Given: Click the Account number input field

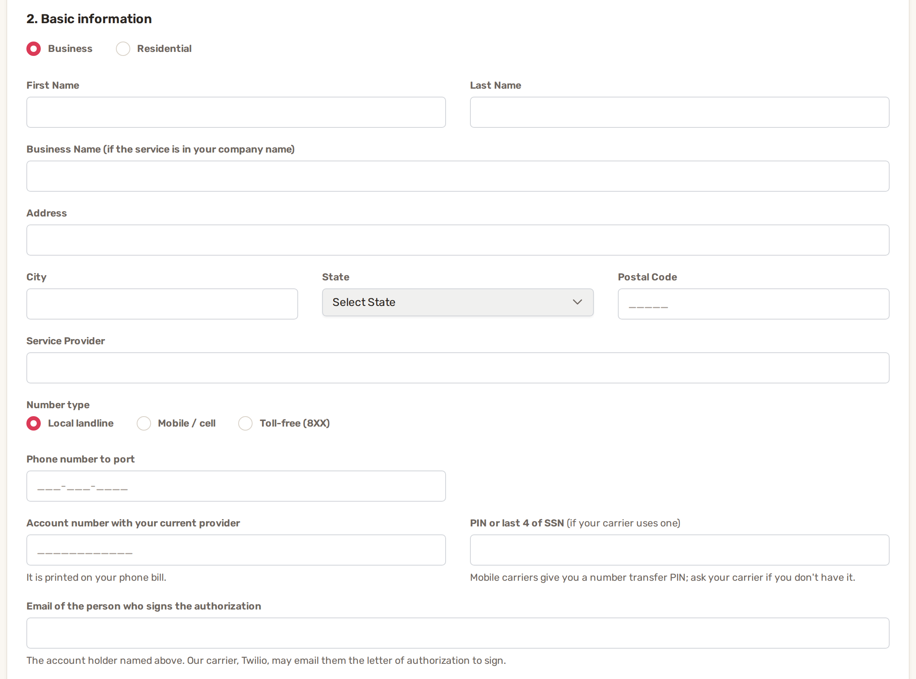Looking at the screenshot, I should tap(236, 550).
